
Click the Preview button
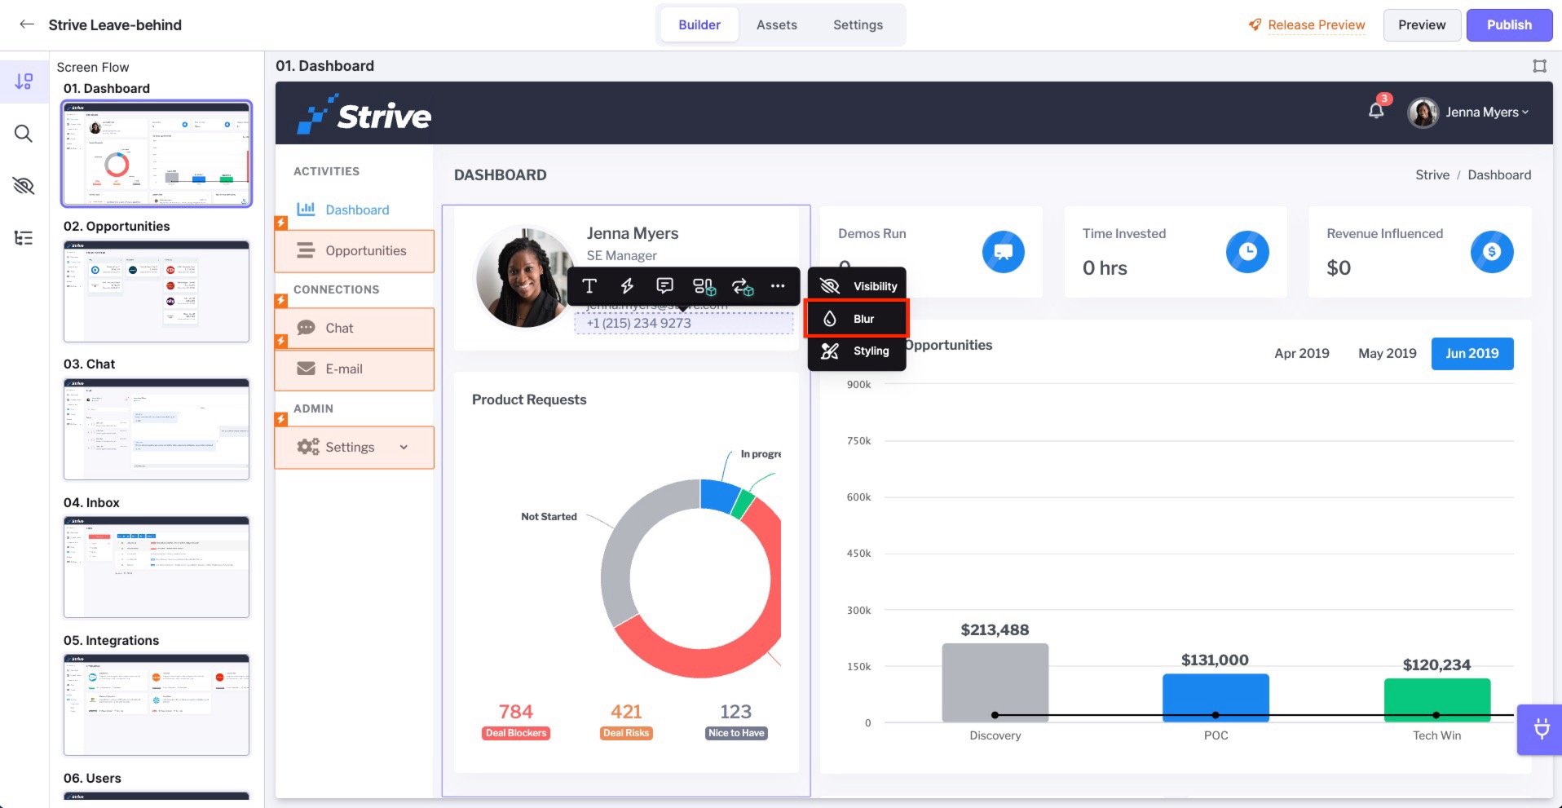click(x=1422, y=24)
